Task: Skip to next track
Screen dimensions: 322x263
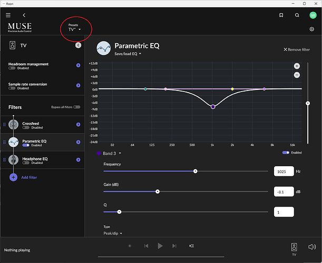Action: click(x=174, y=246)
